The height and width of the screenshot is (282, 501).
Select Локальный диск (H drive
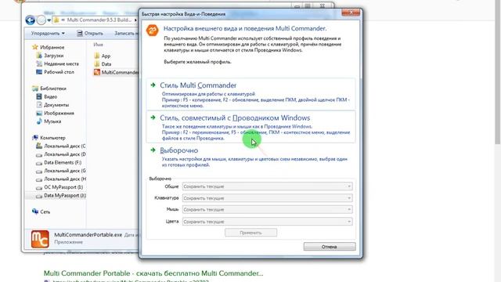click(65, 179)
